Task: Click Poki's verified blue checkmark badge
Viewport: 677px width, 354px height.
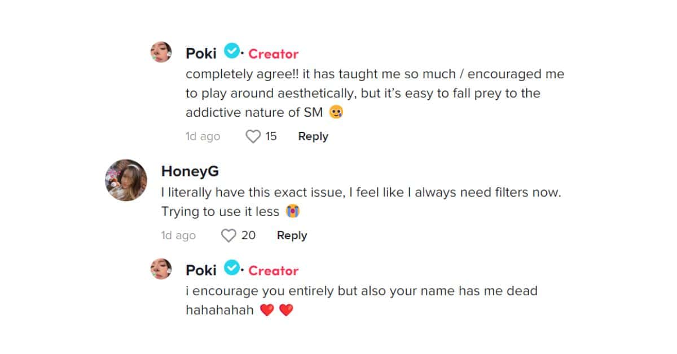Action: (231, 53)
